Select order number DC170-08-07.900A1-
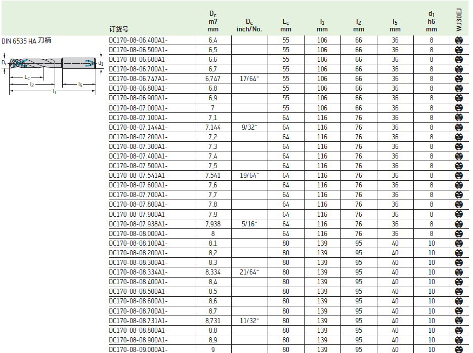This screenshot has height=353, width=473. [138, 214]
